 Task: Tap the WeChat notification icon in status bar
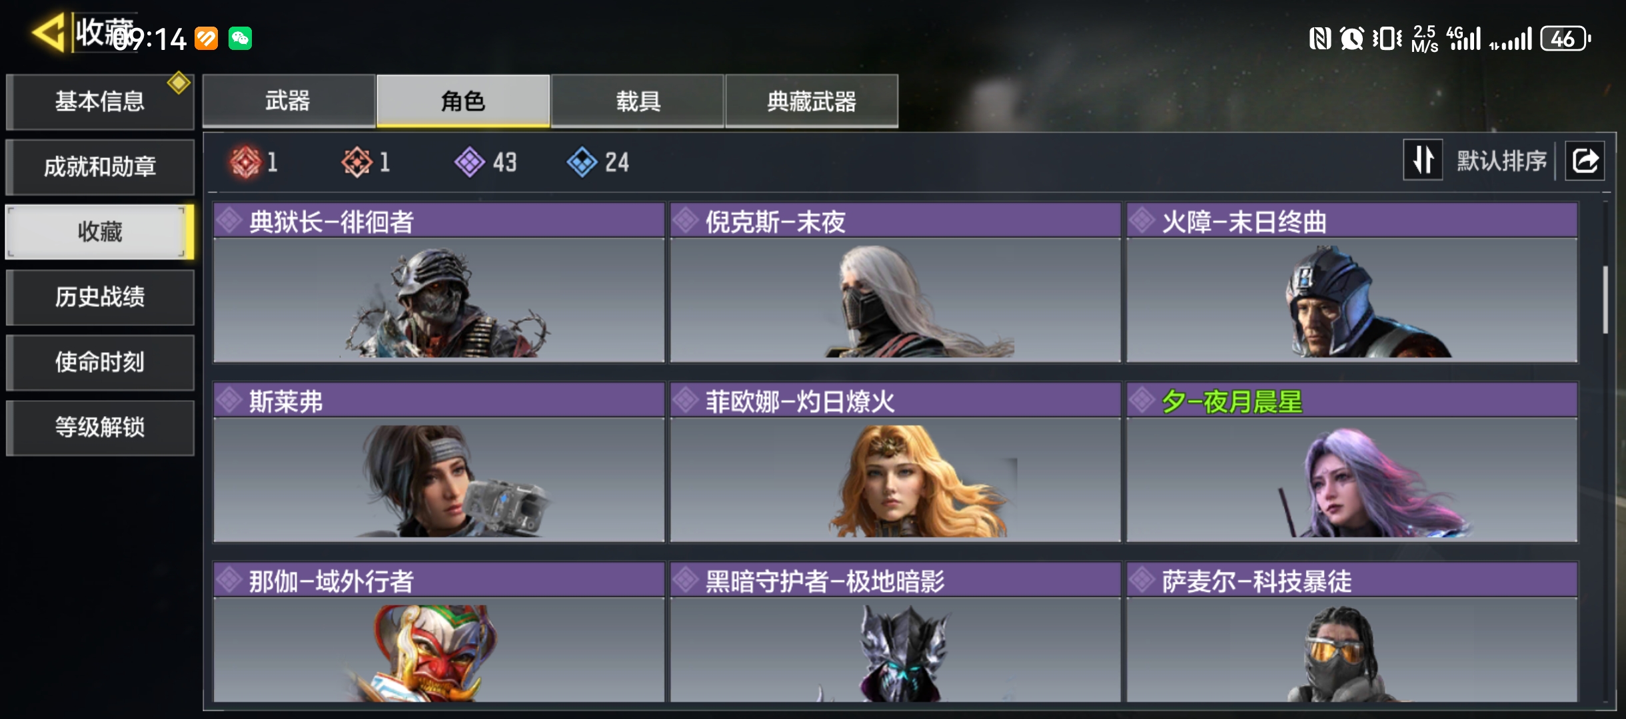point(240,39)
